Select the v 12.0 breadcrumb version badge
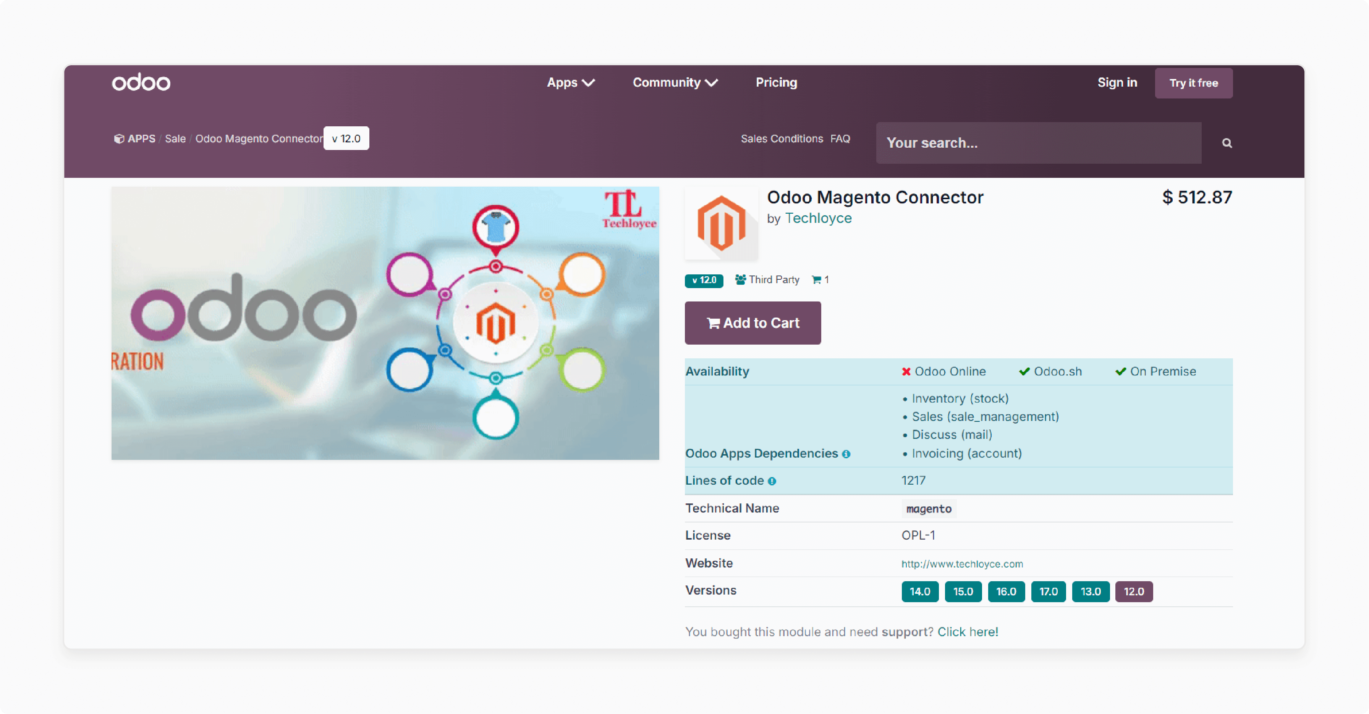Screen dimensions: 1369x714 coord(346,139)
